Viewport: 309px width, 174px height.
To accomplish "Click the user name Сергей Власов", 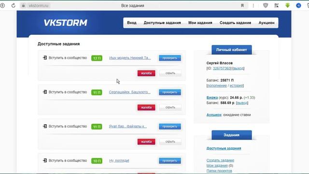I will (x=220, y=63).
